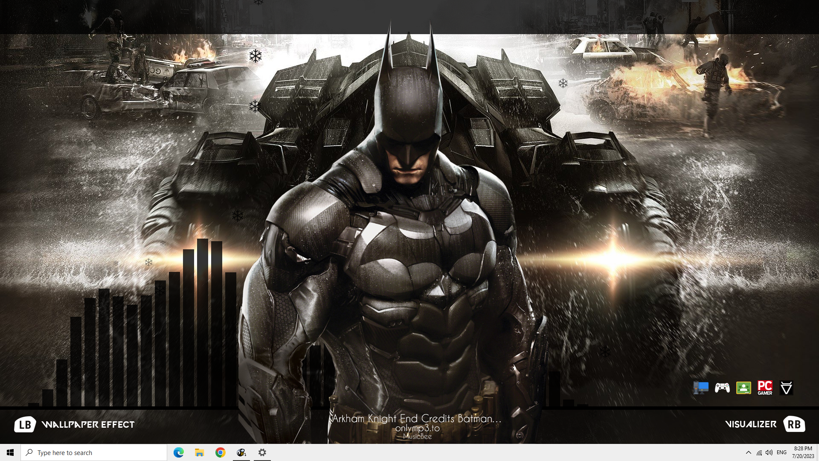Viewport: 819px width, 461px height.
Task: Click the Show desktop strip
Action: 818,452
